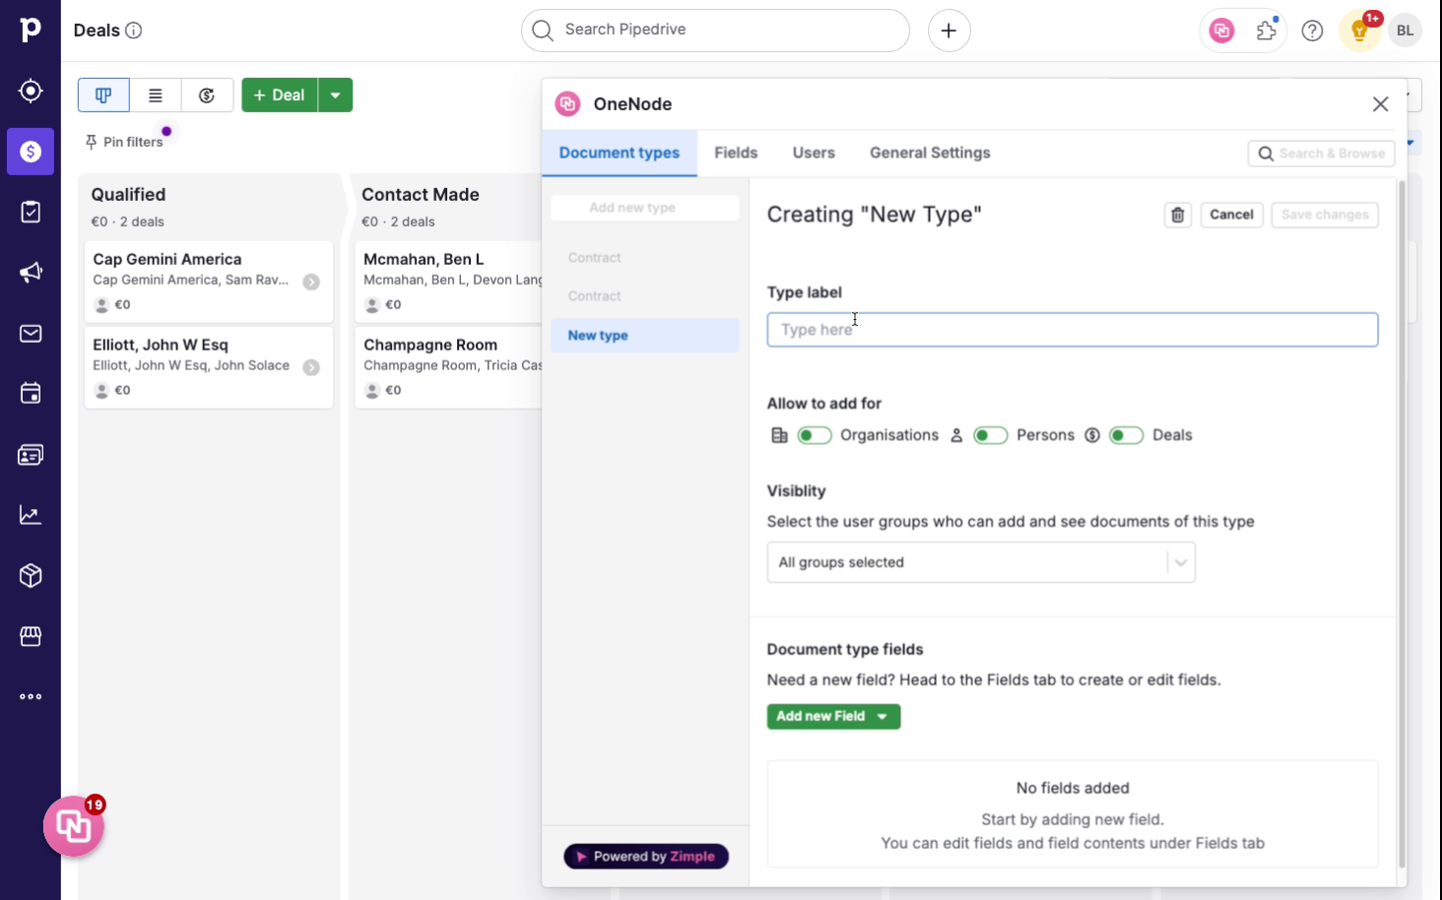The image size is (1442, 900).
Task: Open Insights chart icon in sidebar
Action: (31, 515)
